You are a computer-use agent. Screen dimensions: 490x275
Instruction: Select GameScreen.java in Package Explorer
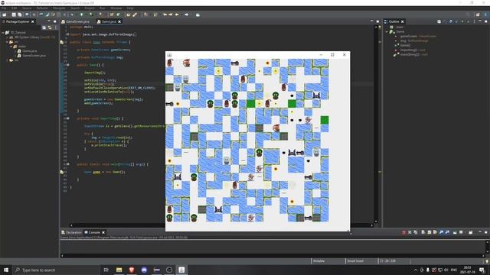tap(34, 56)
